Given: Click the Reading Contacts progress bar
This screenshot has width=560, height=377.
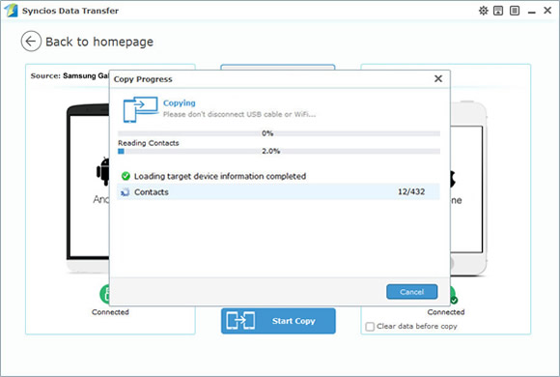Looking at the screenshot, I should 279,152.
